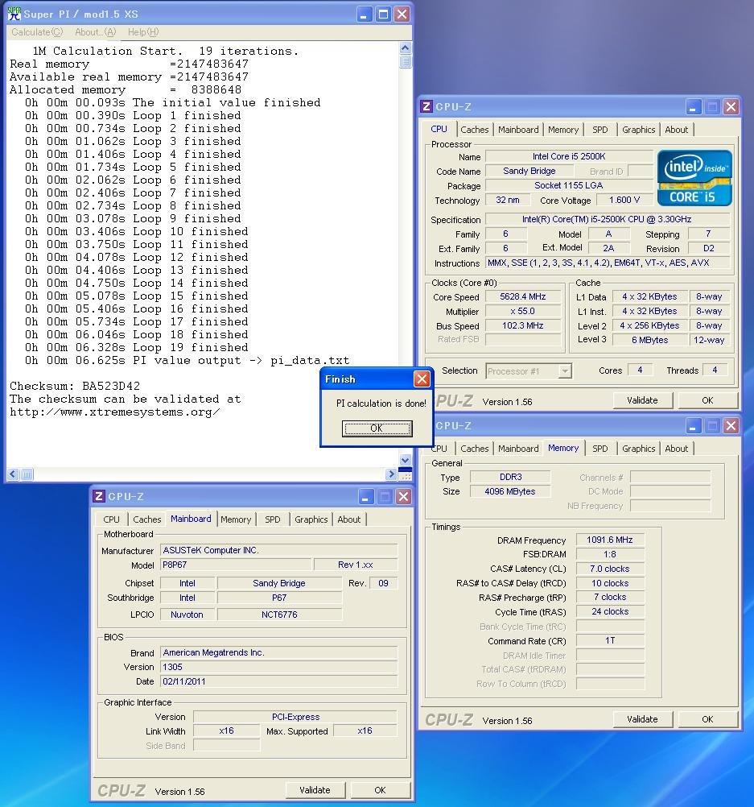The height and width of the screenshot is (807, 754).
Task: Click Validate in the CPU tab window
Action: point(642,400)
